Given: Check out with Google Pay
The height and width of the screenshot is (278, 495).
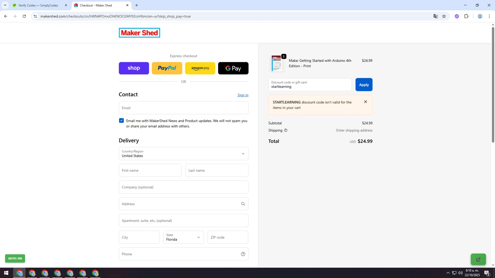Looking at the screenshot, I should click(x=233, y=68).
